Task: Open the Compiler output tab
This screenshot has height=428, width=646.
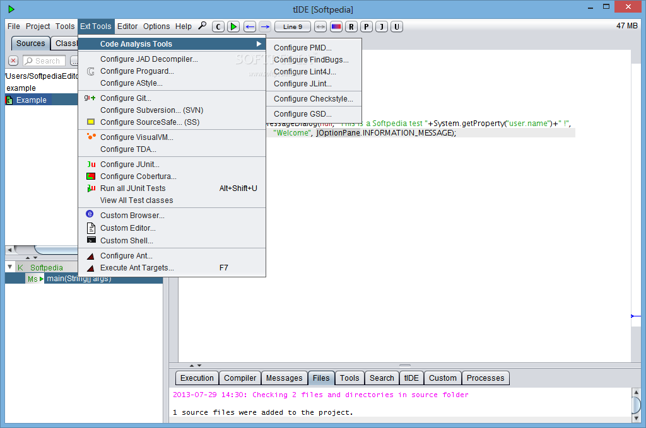Action: pyautogui.click(x=240, y=378)
